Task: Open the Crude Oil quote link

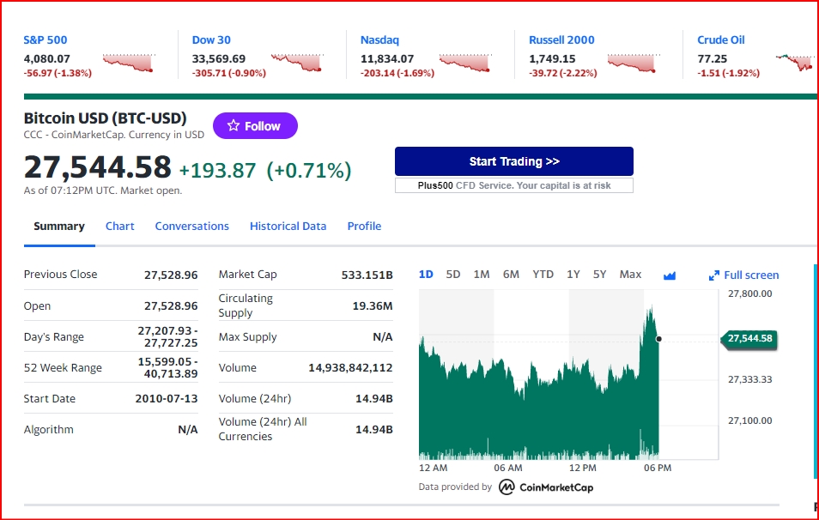Action: coord(720,40)
